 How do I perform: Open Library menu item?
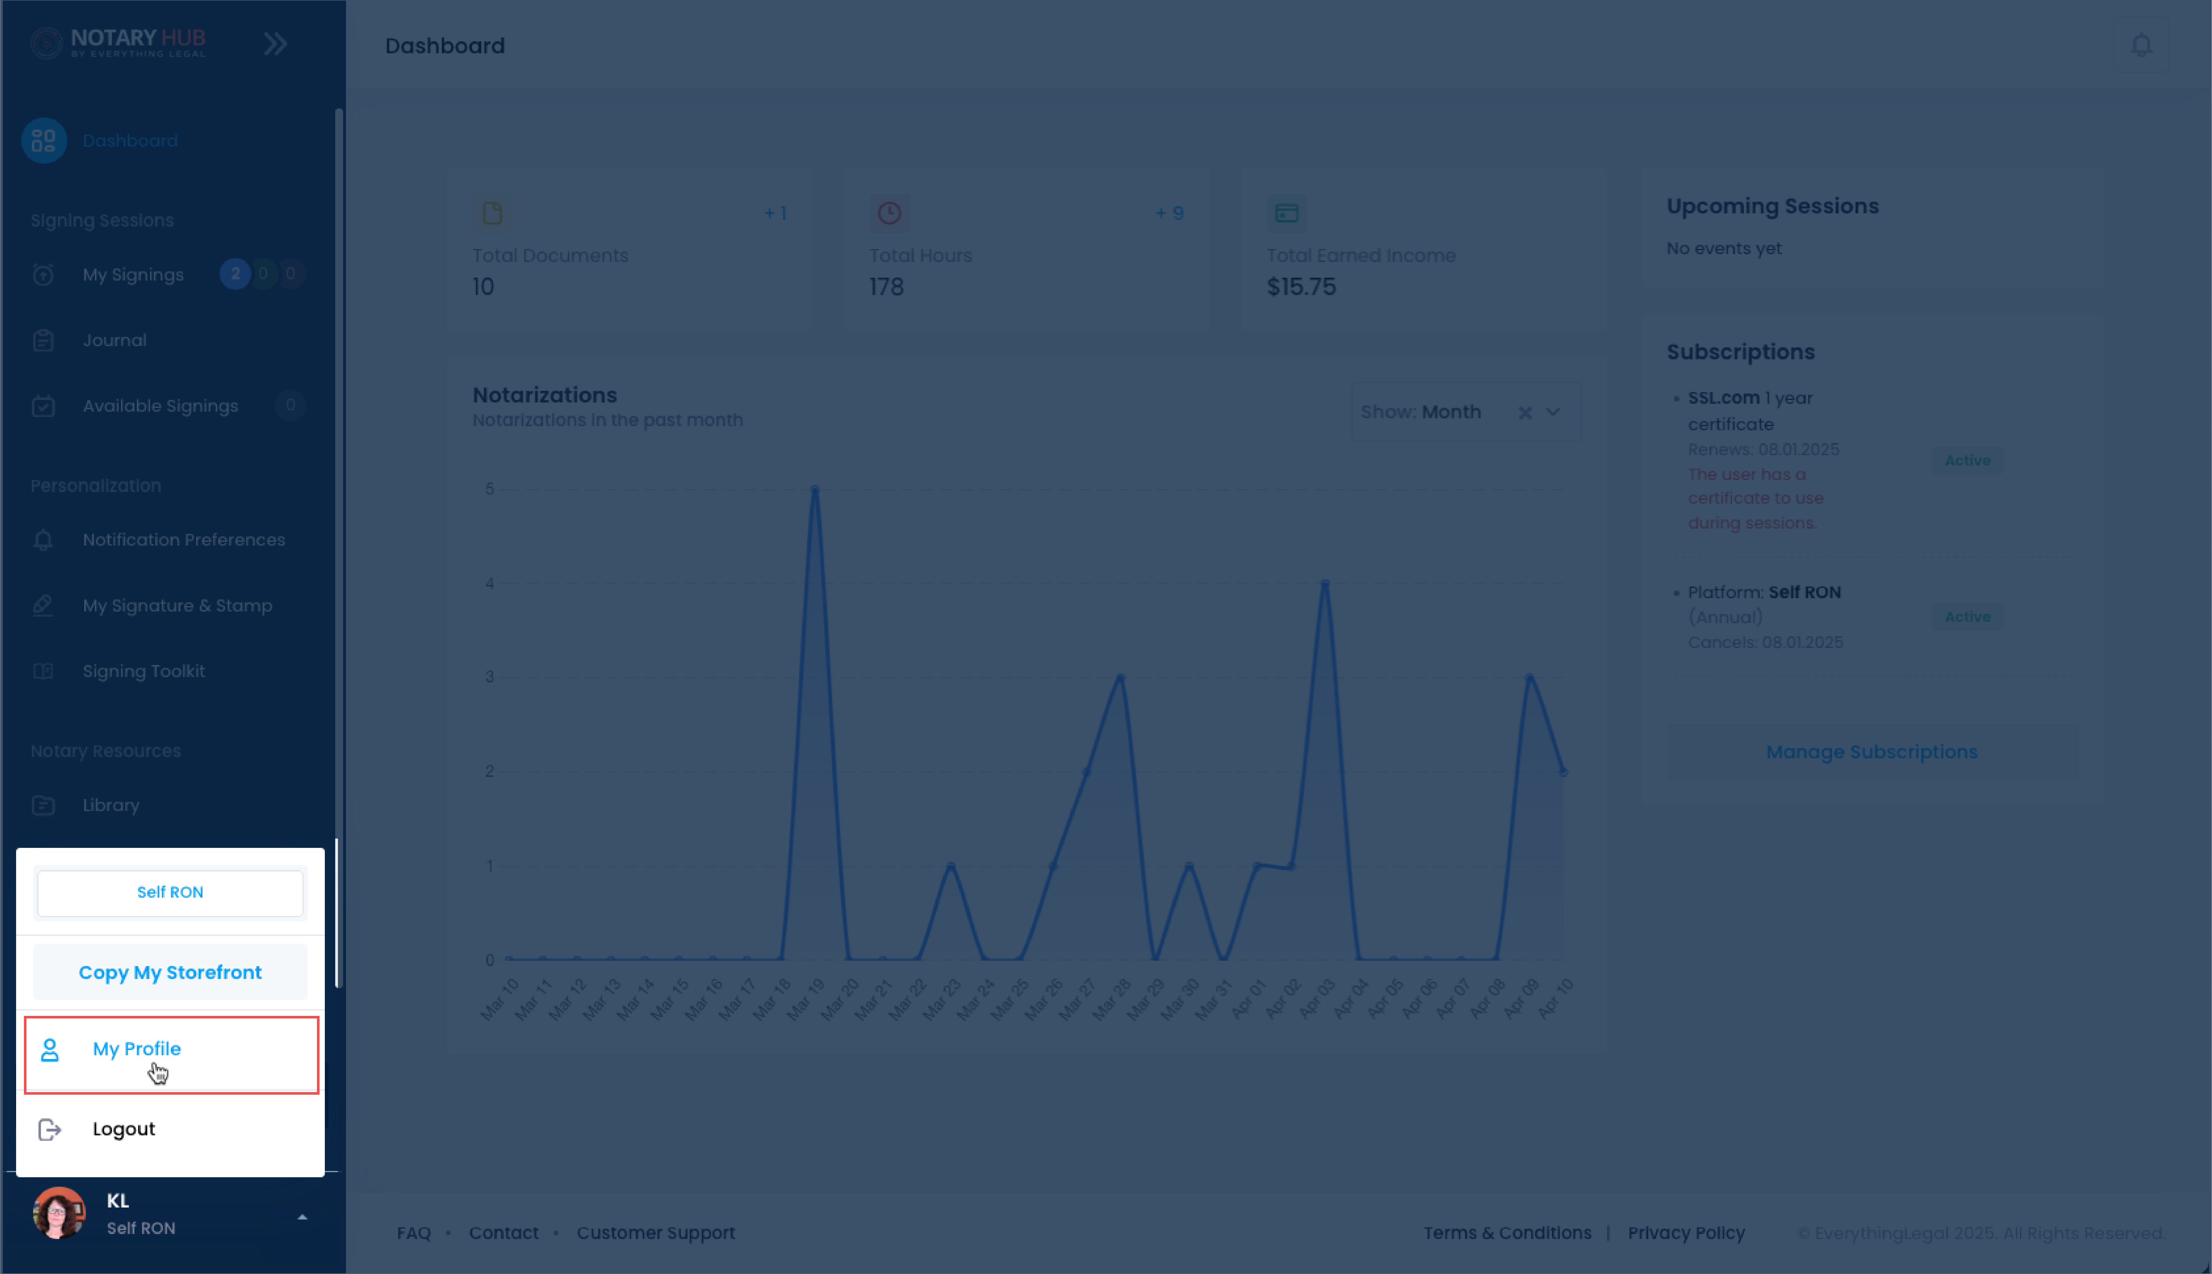[x=111, y=805]
